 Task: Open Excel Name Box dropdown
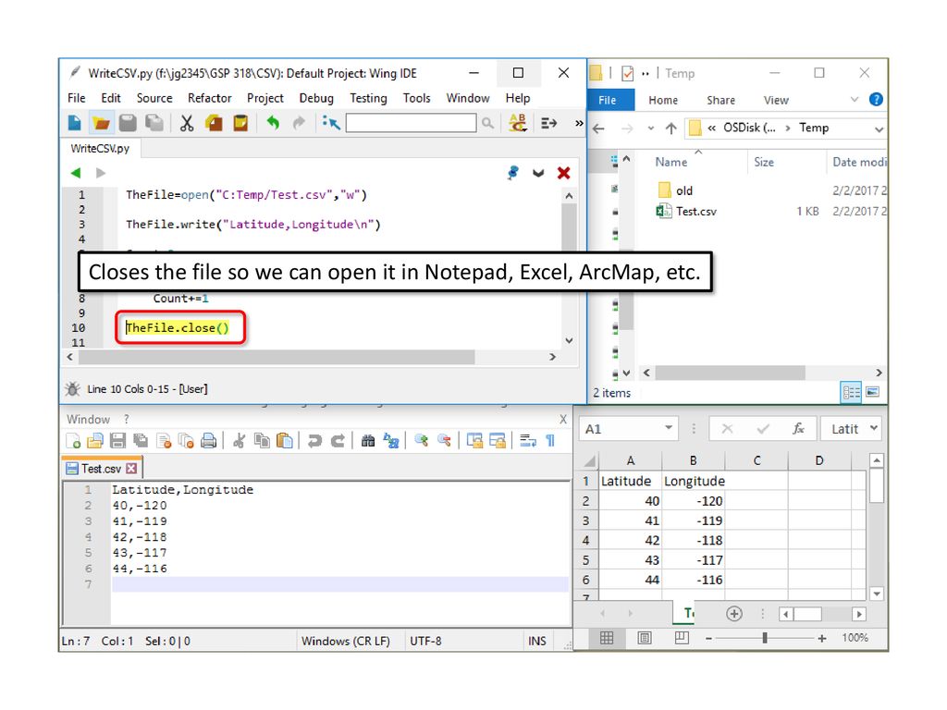coord(669,428)
